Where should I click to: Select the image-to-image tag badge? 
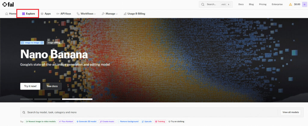[x=32, y=43]
